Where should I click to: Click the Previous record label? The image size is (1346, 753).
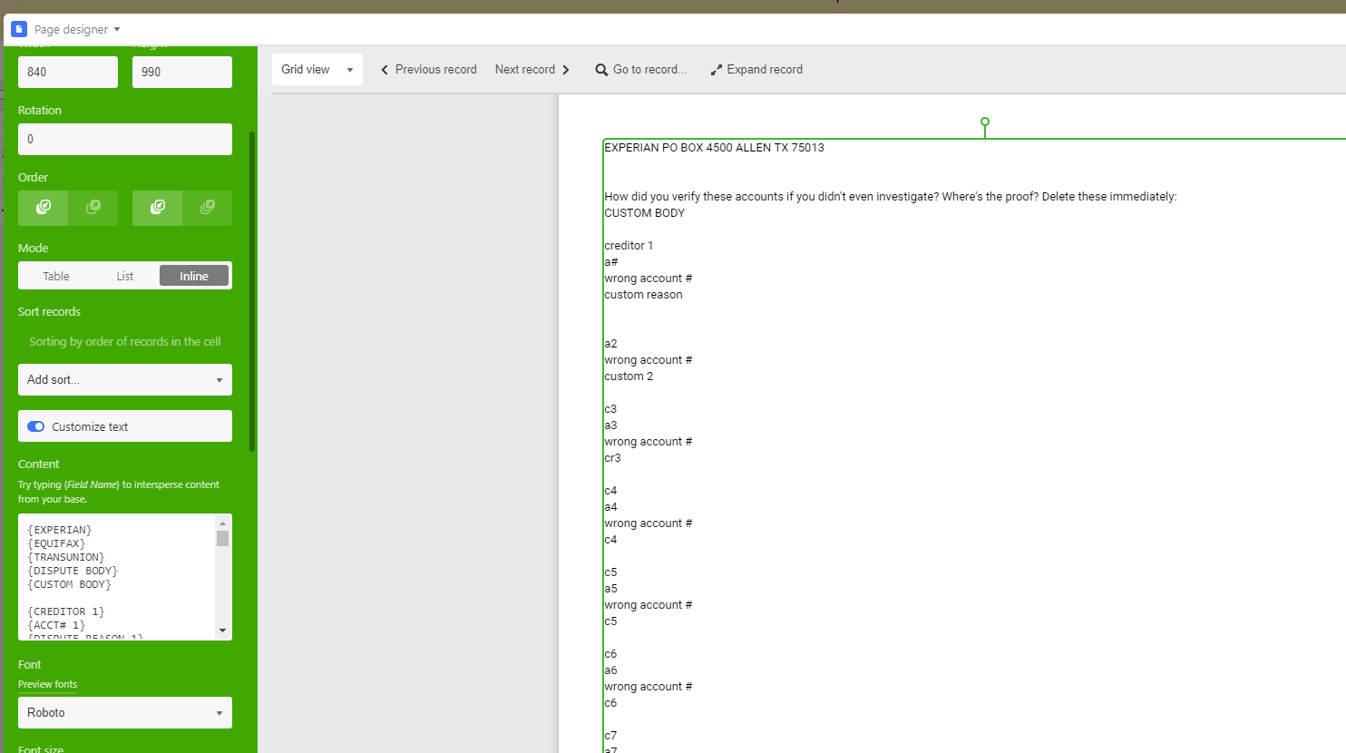pos(436,70)
